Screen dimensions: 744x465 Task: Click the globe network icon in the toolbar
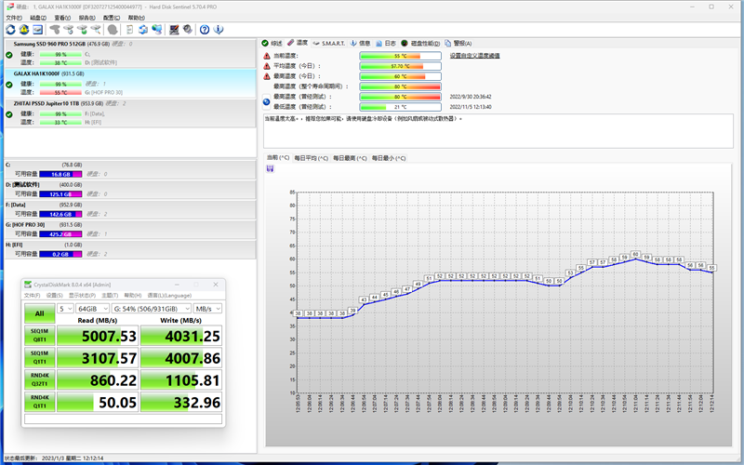tap(156, 30)
